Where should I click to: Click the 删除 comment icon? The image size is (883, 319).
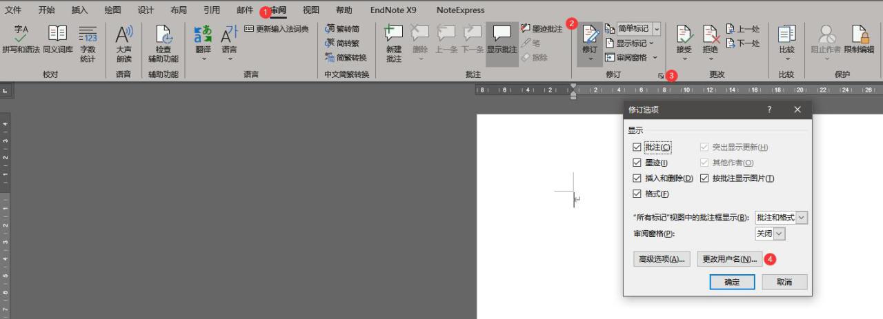pos(420,37)
